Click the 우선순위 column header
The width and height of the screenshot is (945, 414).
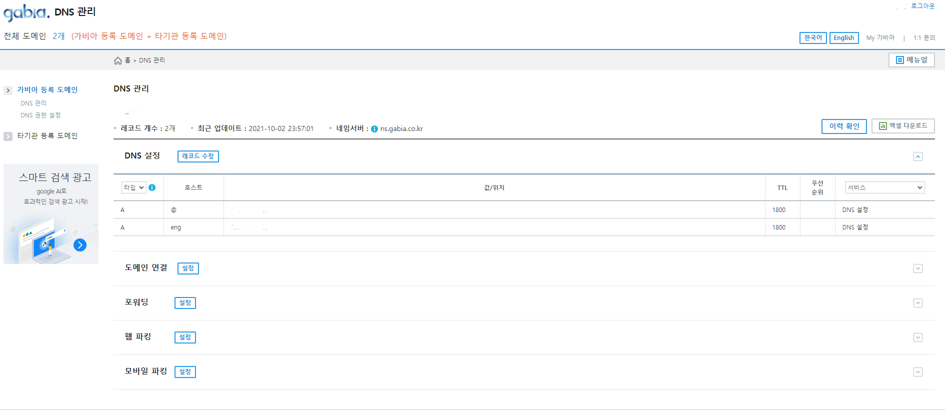[817, 187]
